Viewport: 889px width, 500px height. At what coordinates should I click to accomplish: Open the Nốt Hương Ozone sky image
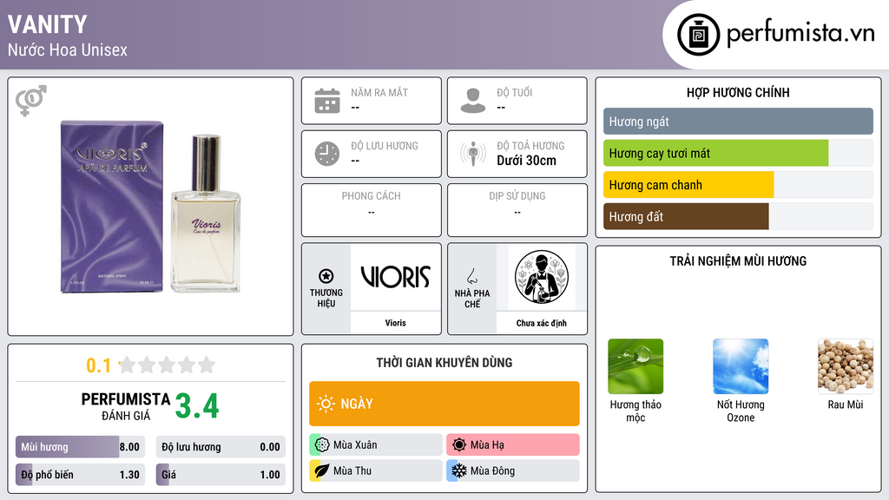741,366
